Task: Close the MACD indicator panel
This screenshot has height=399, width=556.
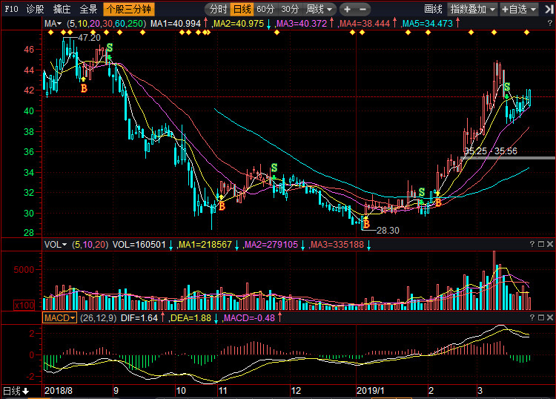Action: click(x=550, y=317)
